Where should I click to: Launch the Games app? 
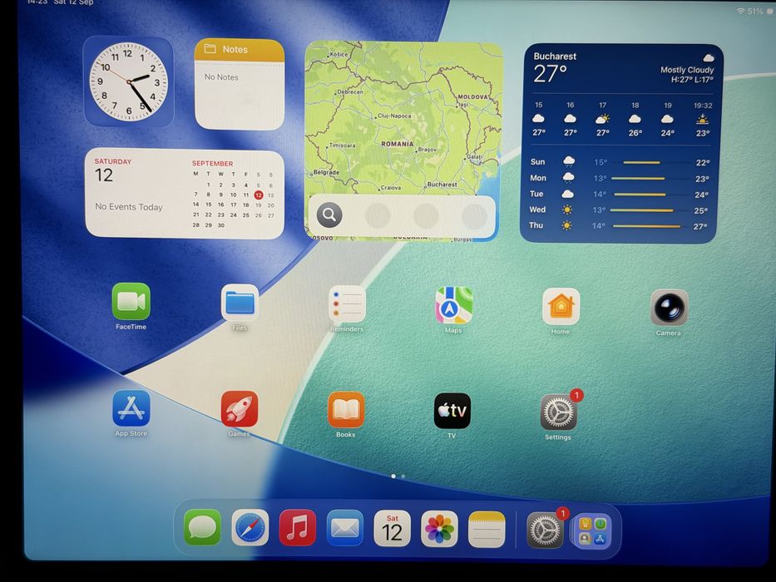[239, 409]
